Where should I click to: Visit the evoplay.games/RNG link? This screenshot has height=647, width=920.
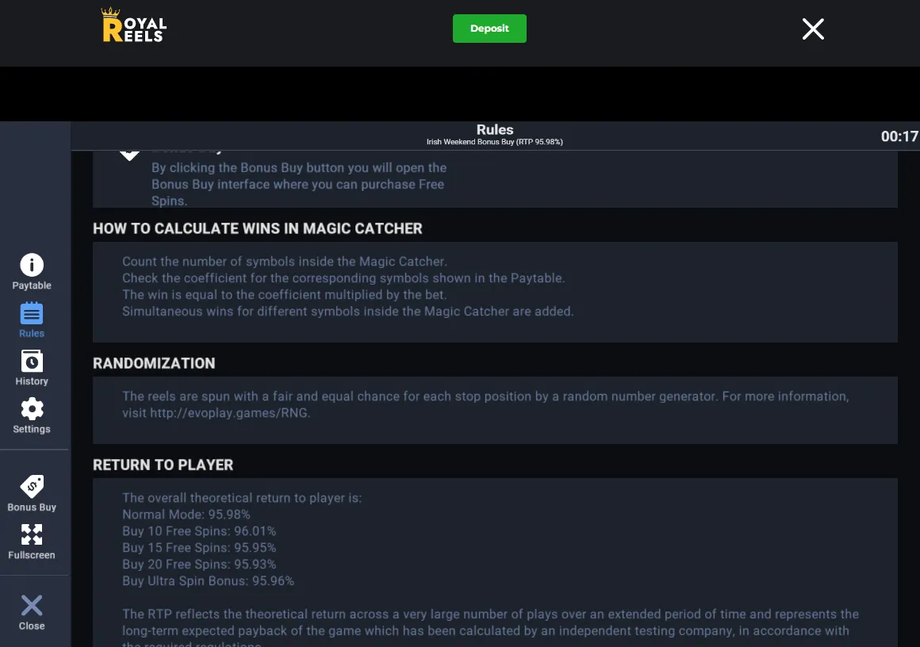(x=229, y=413)
